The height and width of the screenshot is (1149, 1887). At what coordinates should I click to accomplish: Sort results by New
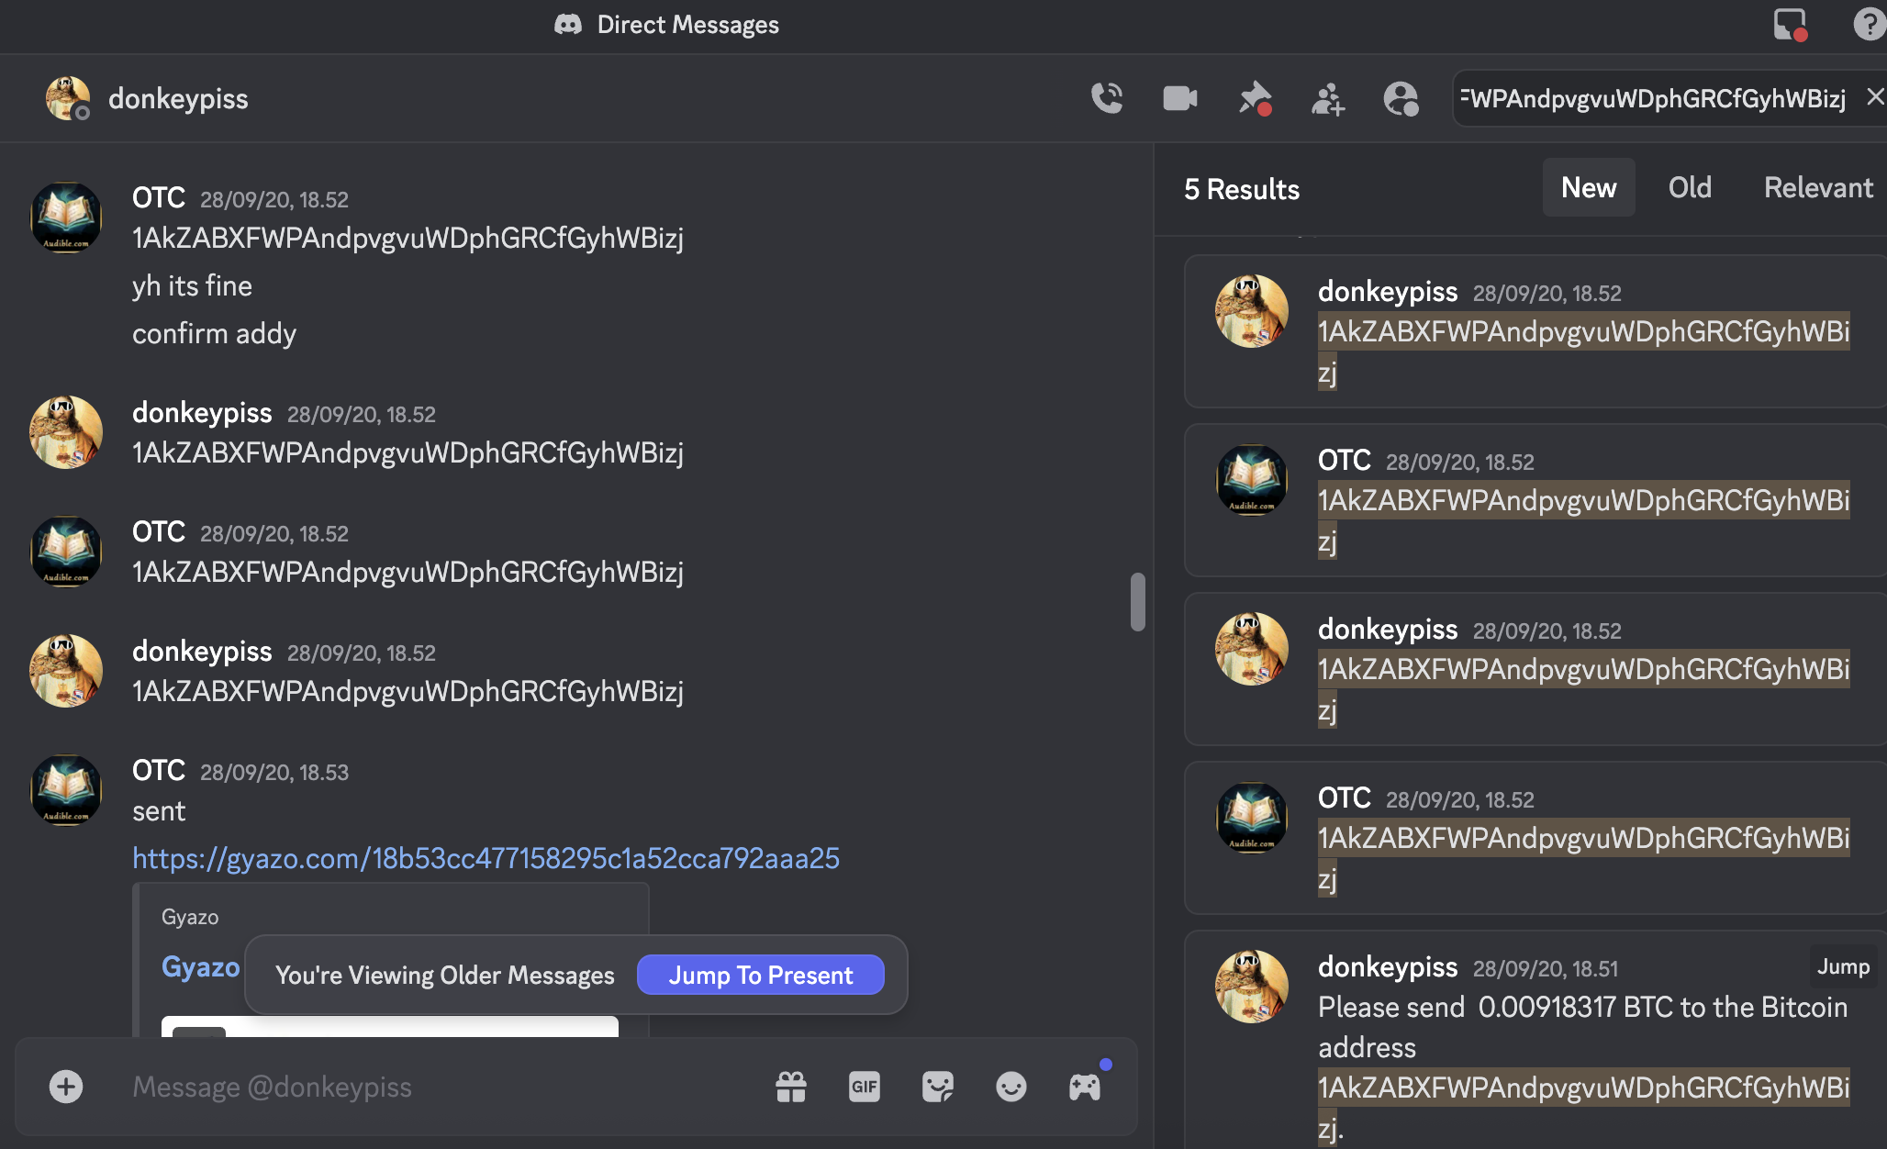(x=1588, y=188)
